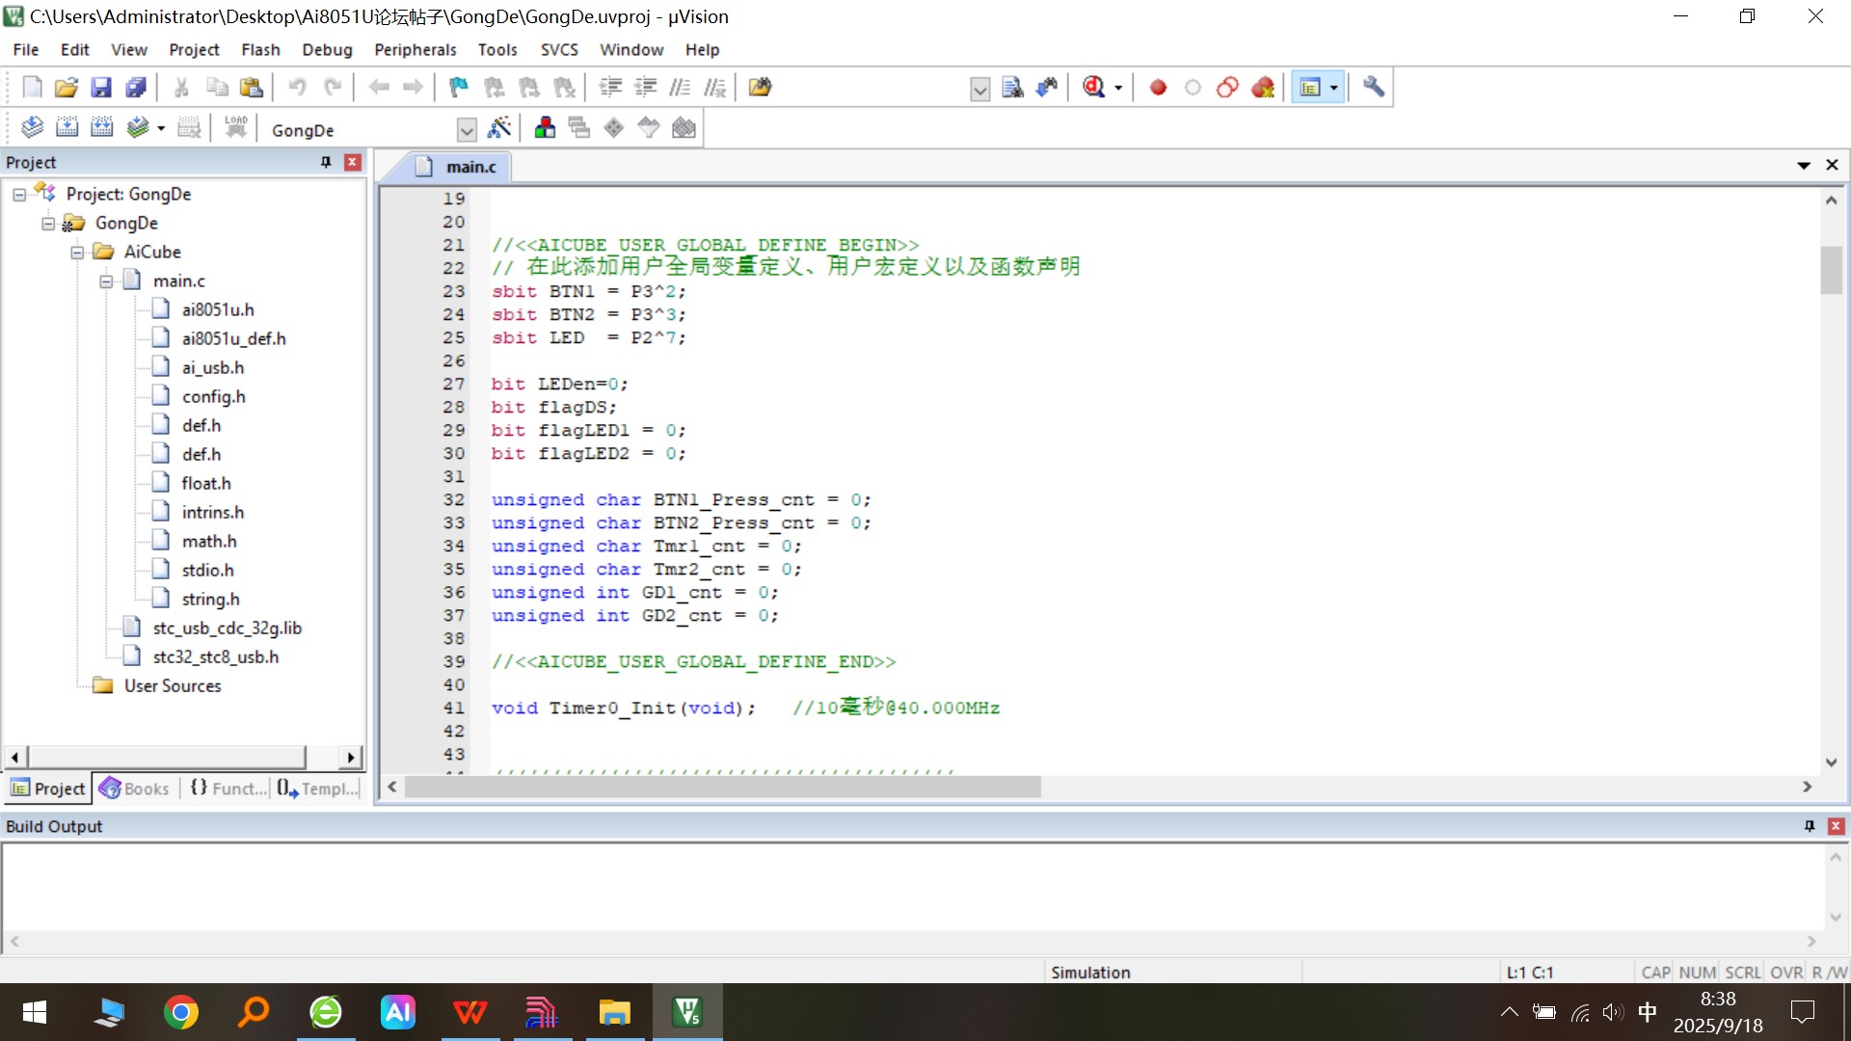The width and height of the screenshot is (1851, 1041).
Task: Toggle auto-hide pin on Build Output
Action: 1810,826
